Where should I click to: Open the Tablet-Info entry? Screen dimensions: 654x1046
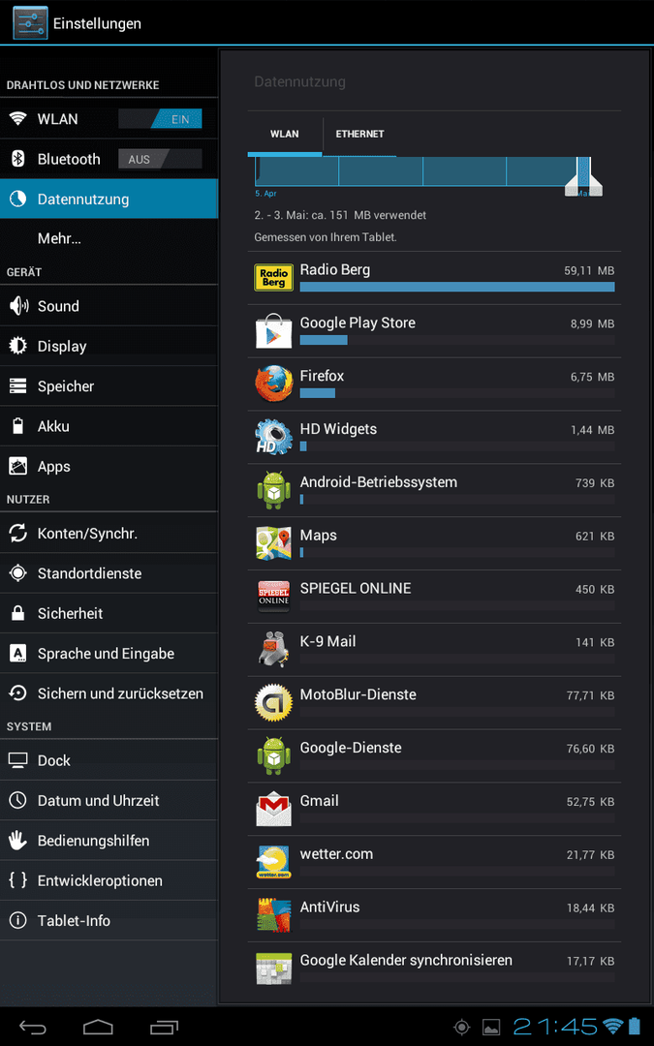click(x=109, y=921)
